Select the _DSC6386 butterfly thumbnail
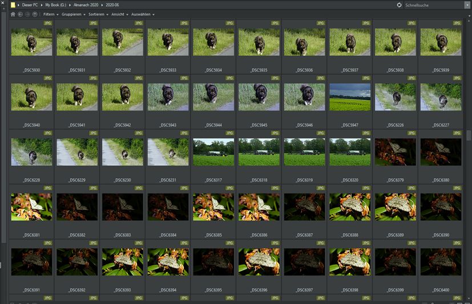Screen dimensions: 472x304 pos(259,207)
